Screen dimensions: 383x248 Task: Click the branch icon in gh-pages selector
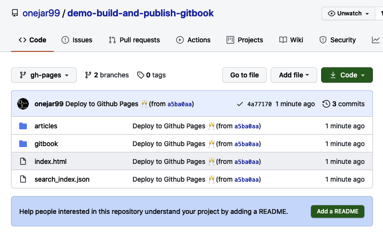click(23, 75)
